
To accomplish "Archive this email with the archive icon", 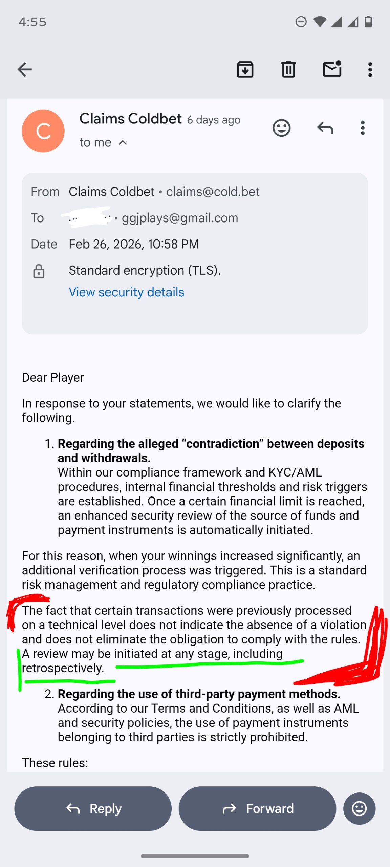I will (x=245, y=70).
